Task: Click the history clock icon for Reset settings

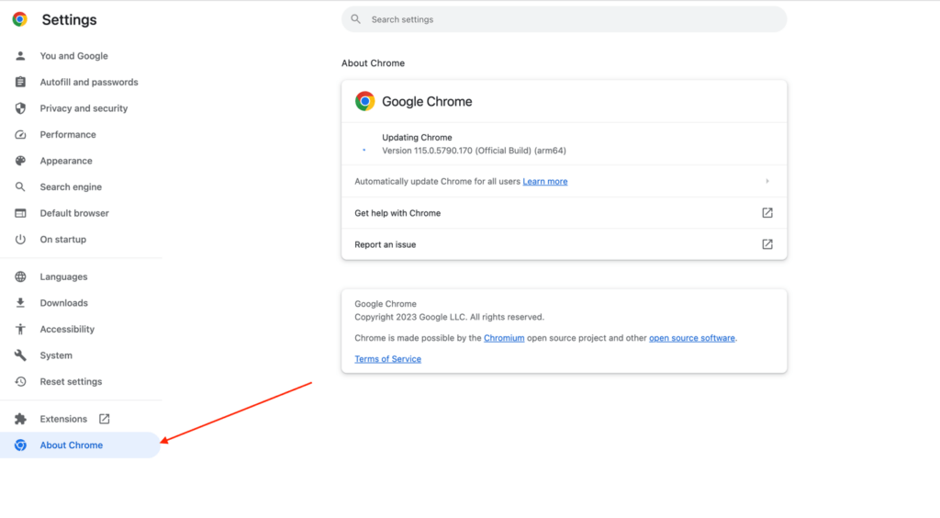Action: (x=20, y=382)
